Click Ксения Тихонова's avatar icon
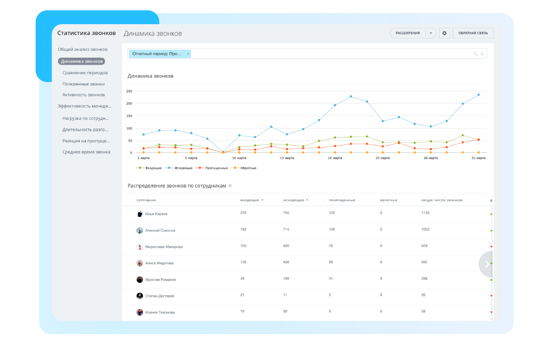This screenshot has height=345, width=551. 140,312
